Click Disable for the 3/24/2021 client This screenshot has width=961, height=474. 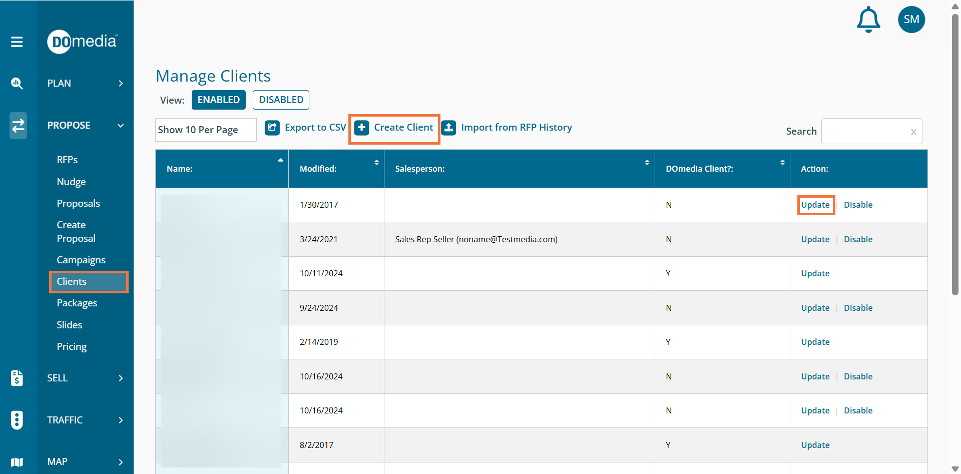click(x=858, y=239)
